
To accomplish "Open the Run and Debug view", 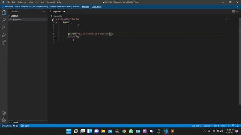I will coord(4,35).
